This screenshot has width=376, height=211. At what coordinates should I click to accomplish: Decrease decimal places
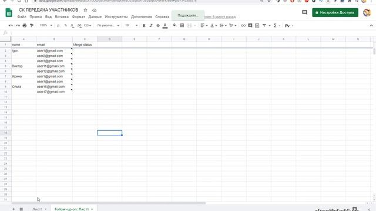coord(72,26)
